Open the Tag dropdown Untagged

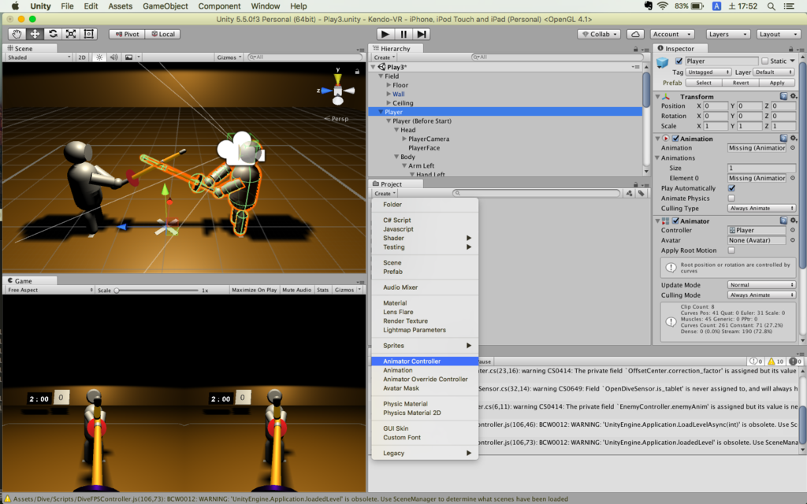coord(708,72)
